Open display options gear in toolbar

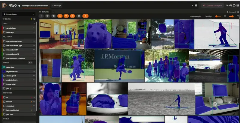(79, 16)
